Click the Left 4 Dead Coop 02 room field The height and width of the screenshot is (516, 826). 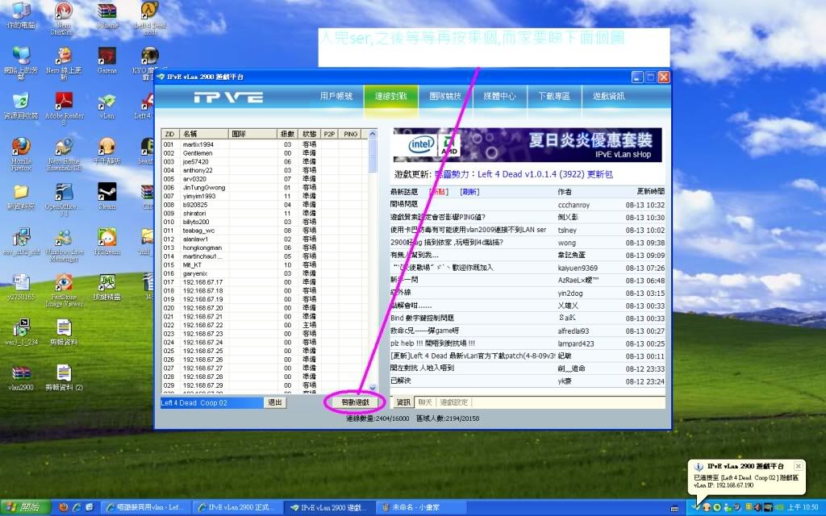[212, 403]
